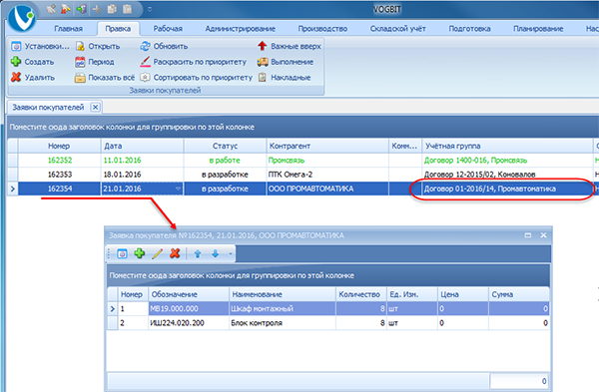Image resolution: width=599 pixels, height=392 pixels.
Task: Open the Складской учёт tab
Action: click(397, 29)
